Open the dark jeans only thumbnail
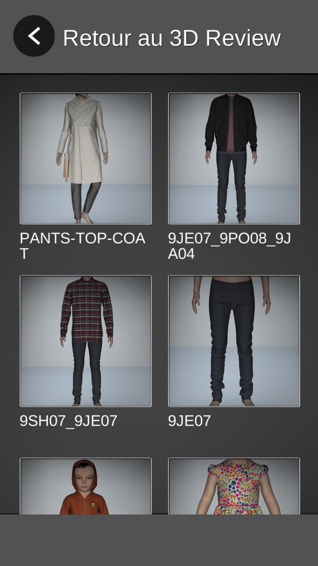Image resolution: width=318 pixels, height=566 pixels. click(x=234, y=341)
